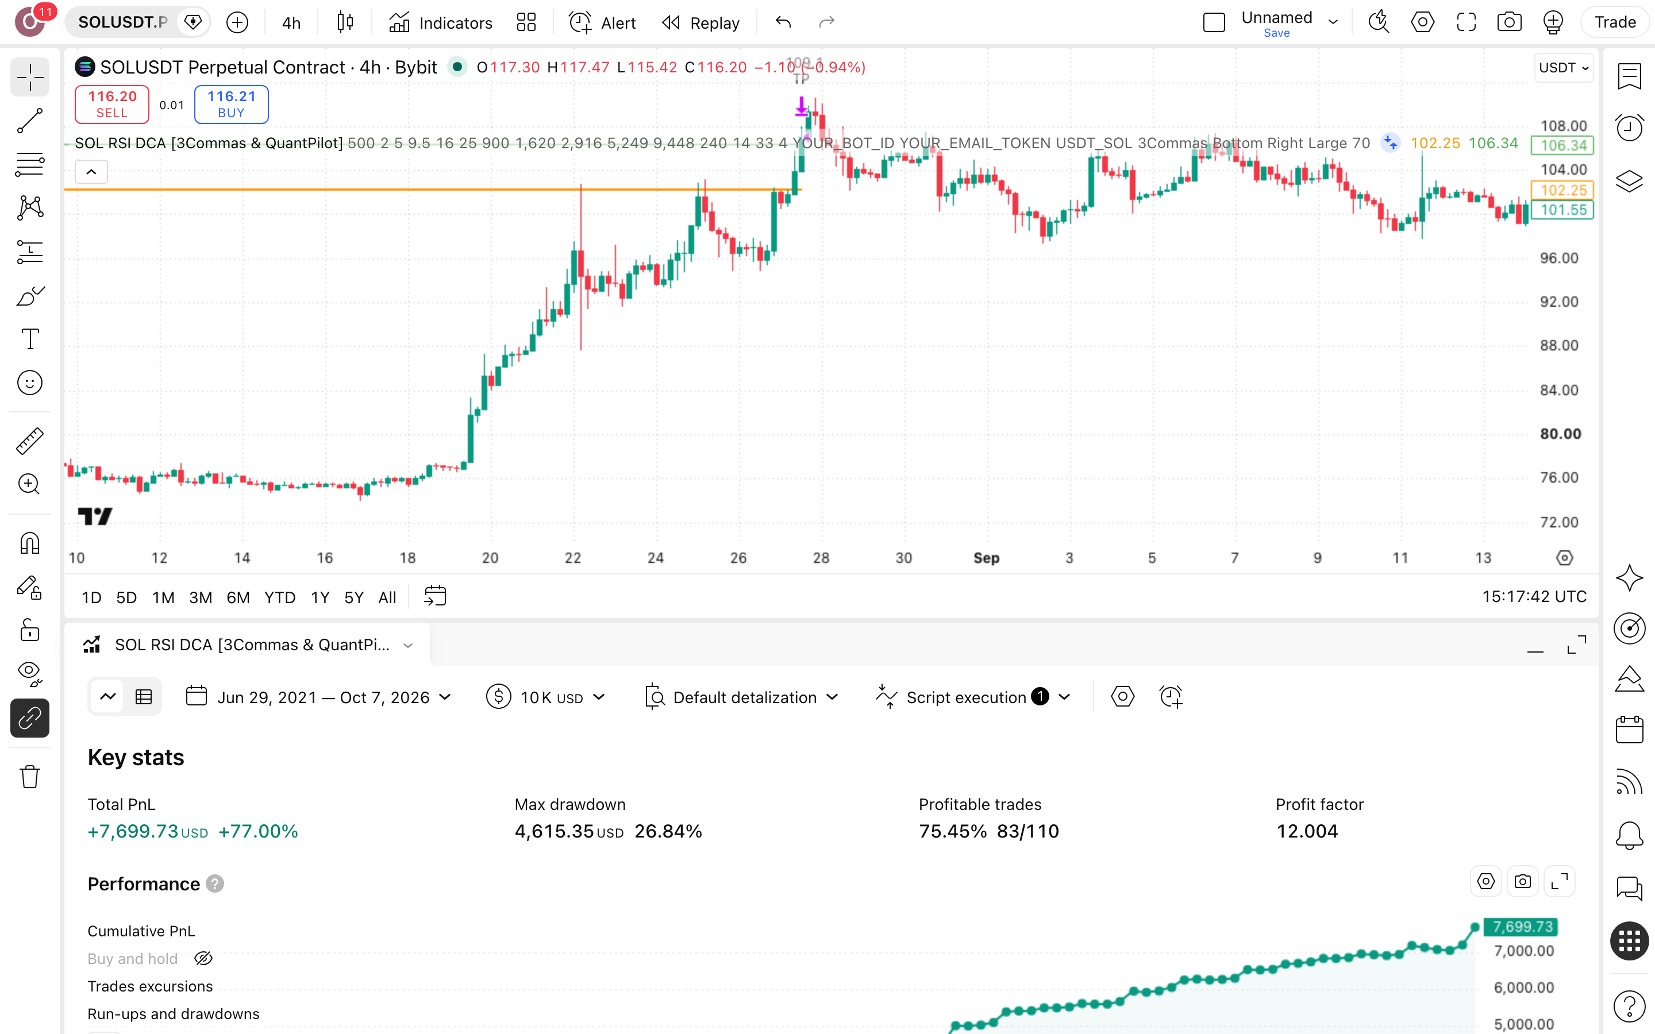Screen dimensions: 1655x1034
Task: Click the orange 102.25 price level label
Action: coord(1562,190)
